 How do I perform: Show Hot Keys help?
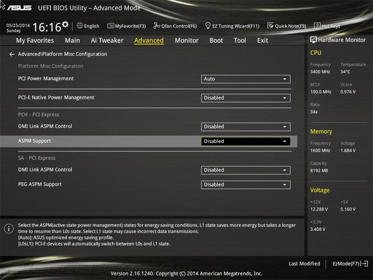point(330,26)
